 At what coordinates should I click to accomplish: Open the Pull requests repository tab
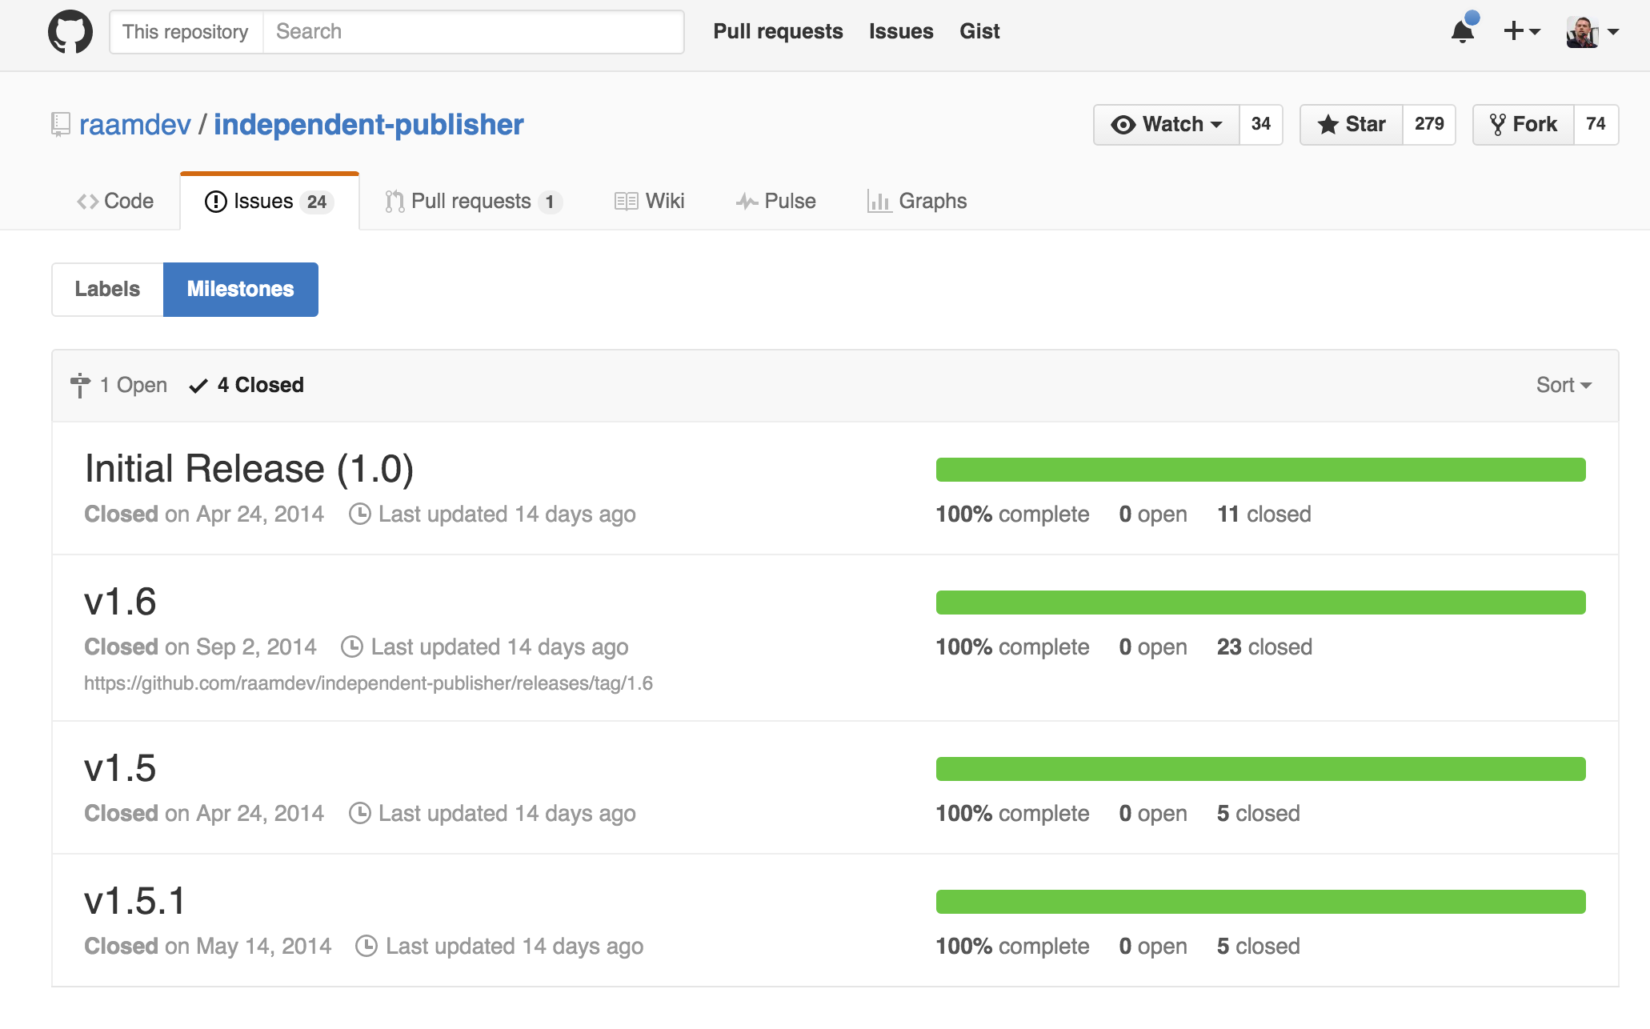[x=473, y=201]
